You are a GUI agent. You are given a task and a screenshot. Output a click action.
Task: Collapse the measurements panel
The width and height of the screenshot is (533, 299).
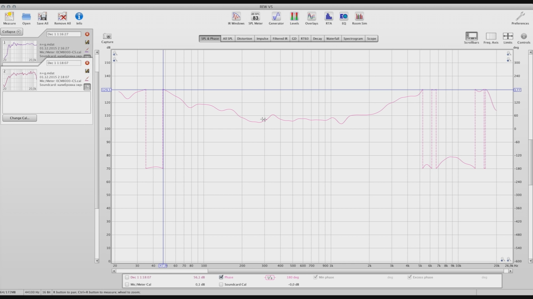coord(12,32)
